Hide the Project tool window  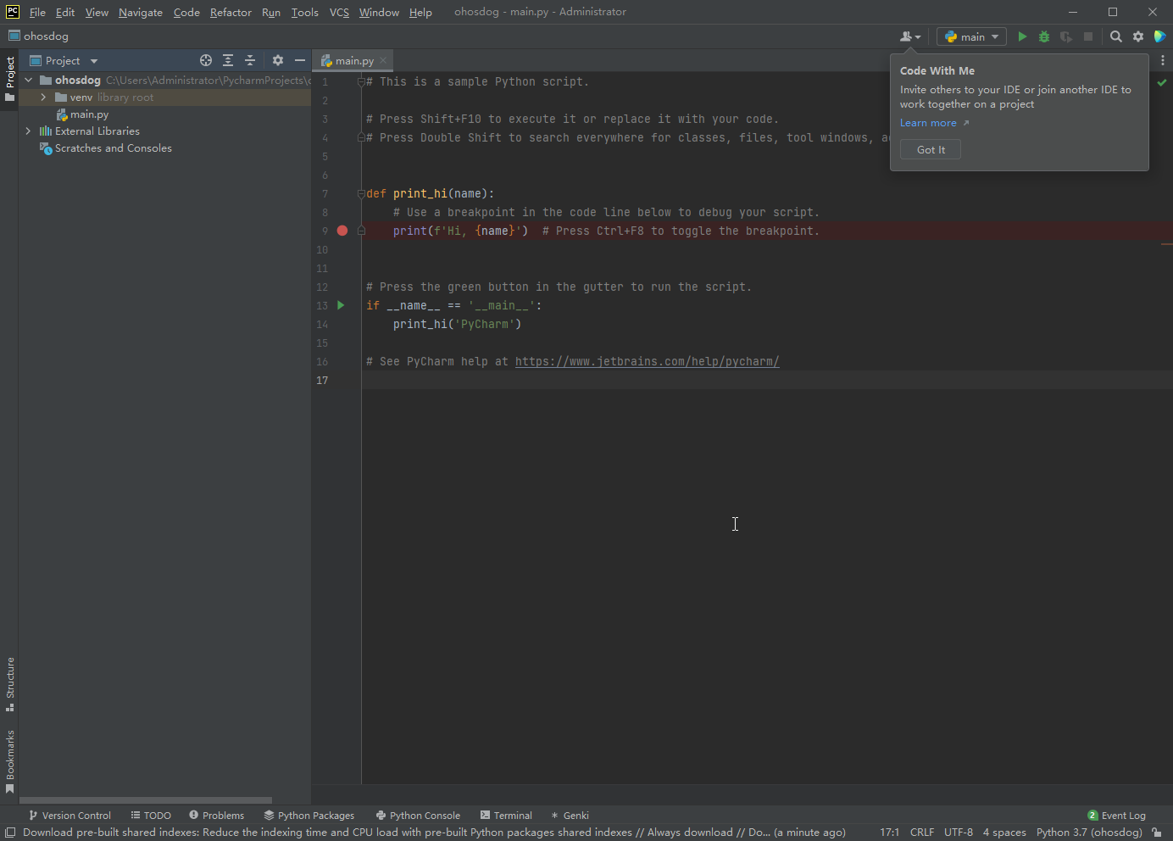(x=300, y=60)
